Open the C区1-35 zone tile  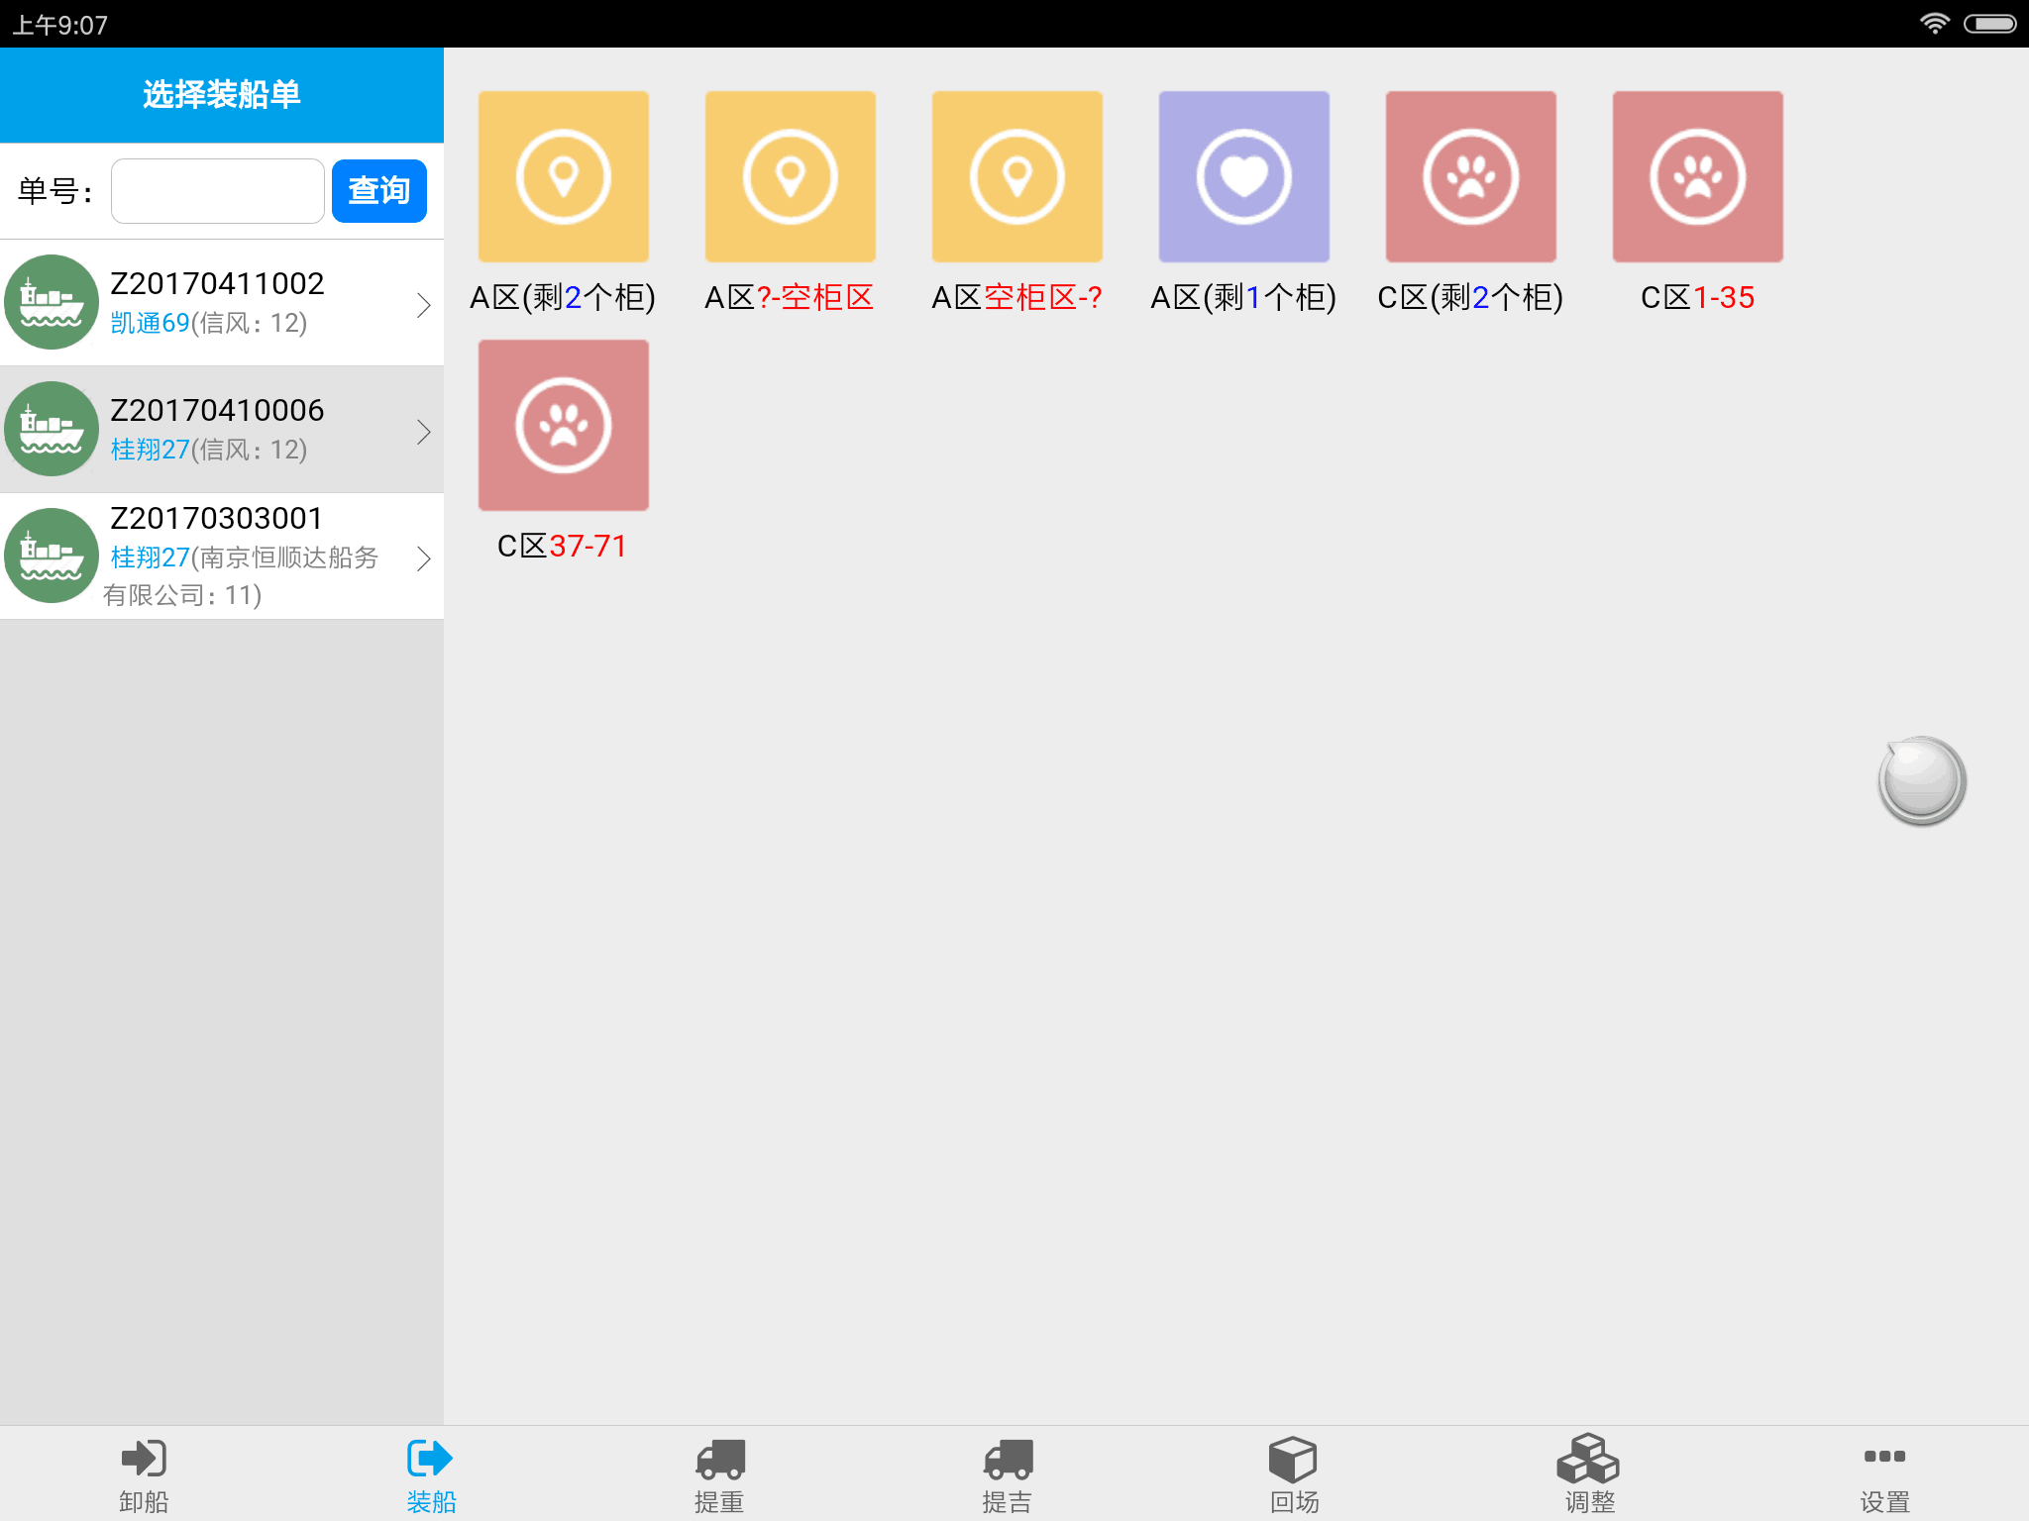1697,177
